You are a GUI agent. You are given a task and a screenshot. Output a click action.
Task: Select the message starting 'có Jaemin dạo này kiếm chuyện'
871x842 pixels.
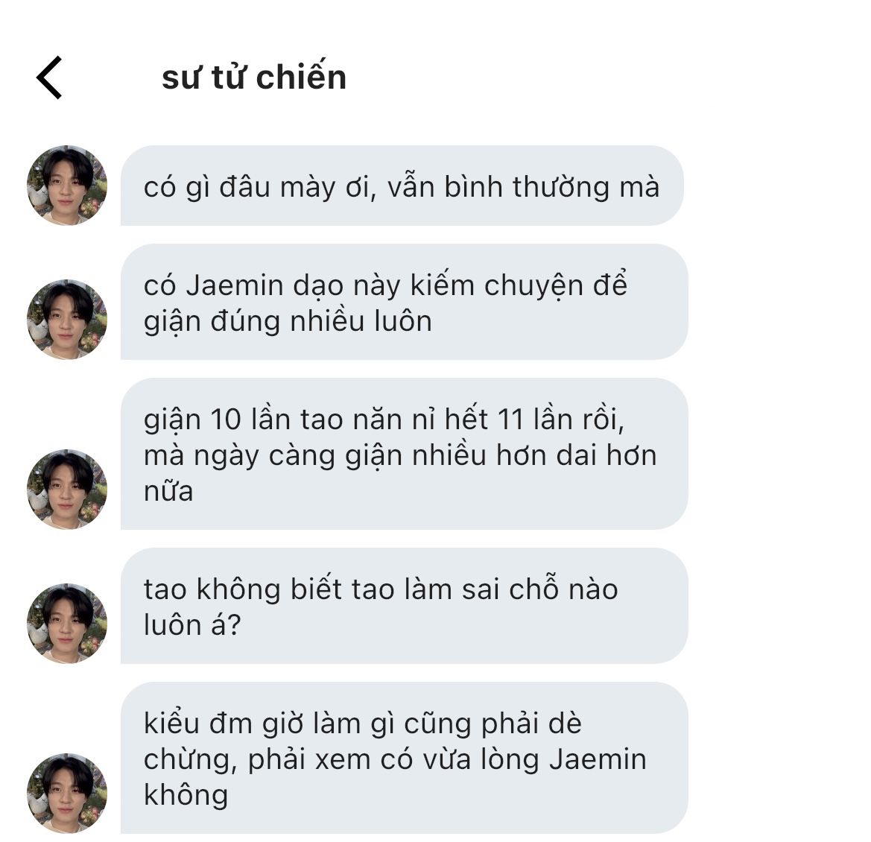point(405,302)
